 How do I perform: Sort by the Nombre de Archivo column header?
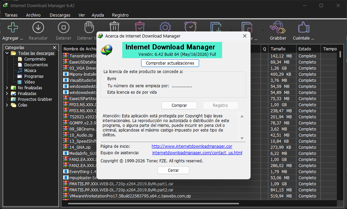(x=80, y=49)
